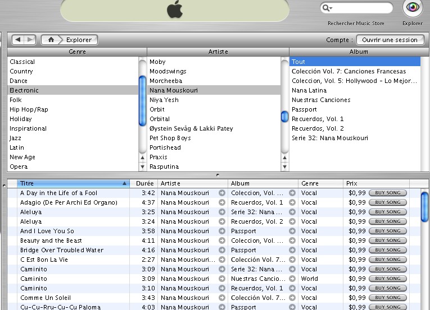Click the back navigation arrow
Viewport: 430px width, 310px height.
18,40
